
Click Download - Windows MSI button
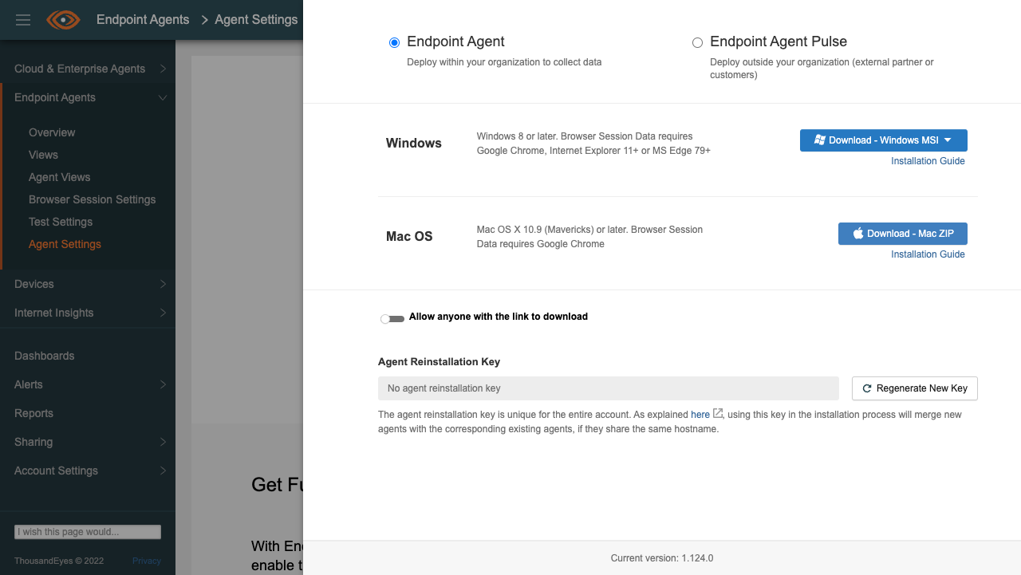pyautogui.click(x=884, y=140)
